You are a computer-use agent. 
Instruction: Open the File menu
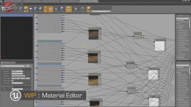point(2,4)
